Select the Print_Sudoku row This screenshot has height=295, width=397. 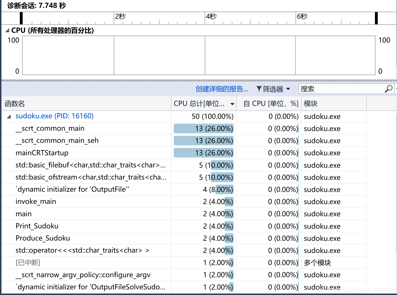[184, 226]
